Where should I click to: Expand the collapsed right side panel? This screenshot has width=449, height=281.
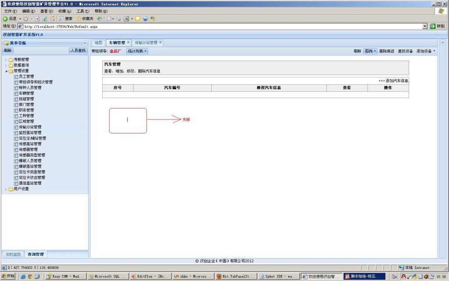[442, 43]
